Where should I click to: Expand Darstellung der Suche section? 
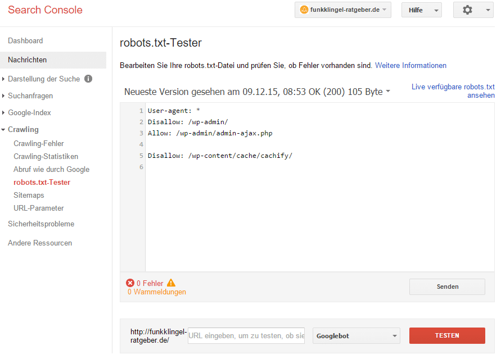pyautogui.click(x=3, y=79)
